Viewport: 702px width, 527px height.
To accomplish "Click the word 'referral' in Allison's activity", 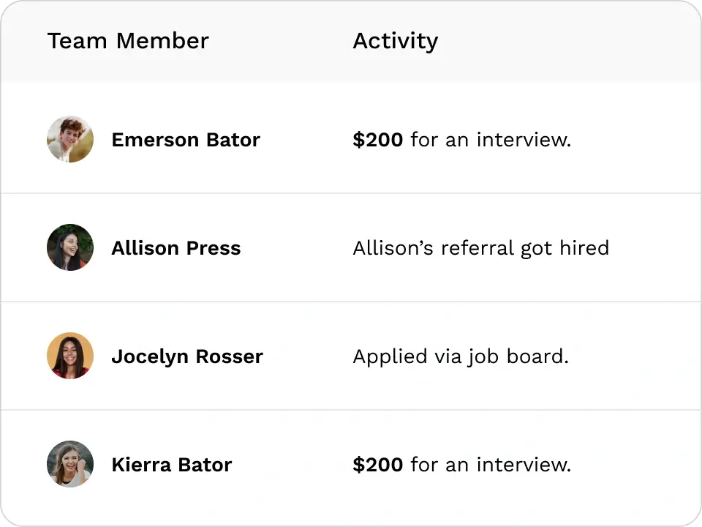I will 478,248.
